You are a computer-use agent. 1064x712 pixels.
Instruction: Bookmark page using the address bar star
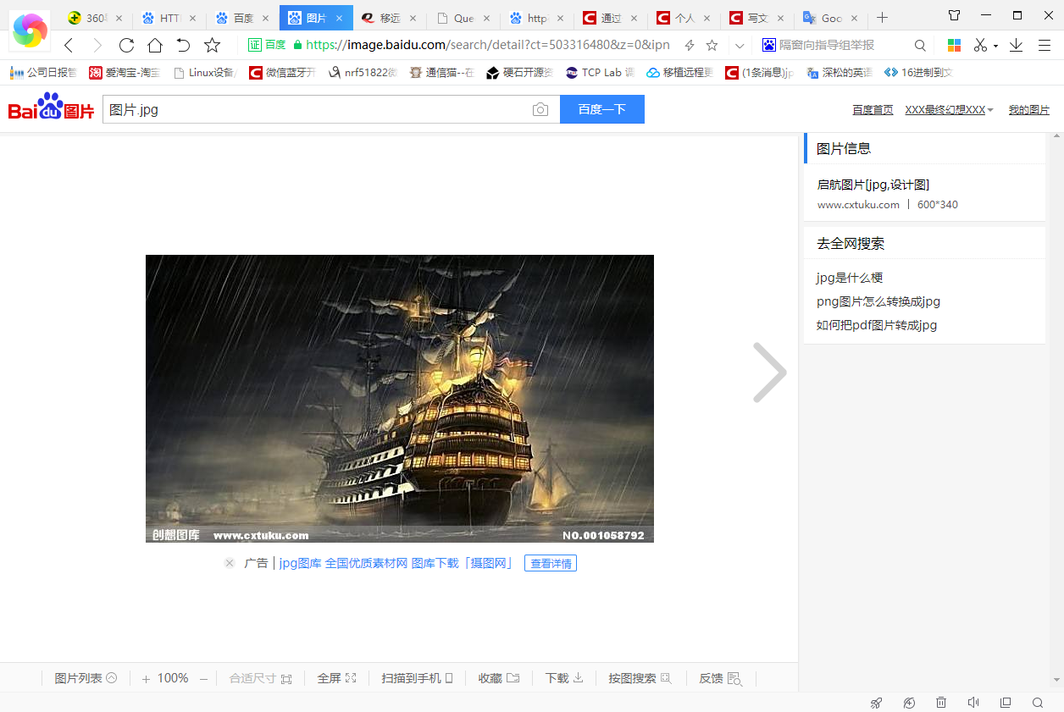[712, 46]
